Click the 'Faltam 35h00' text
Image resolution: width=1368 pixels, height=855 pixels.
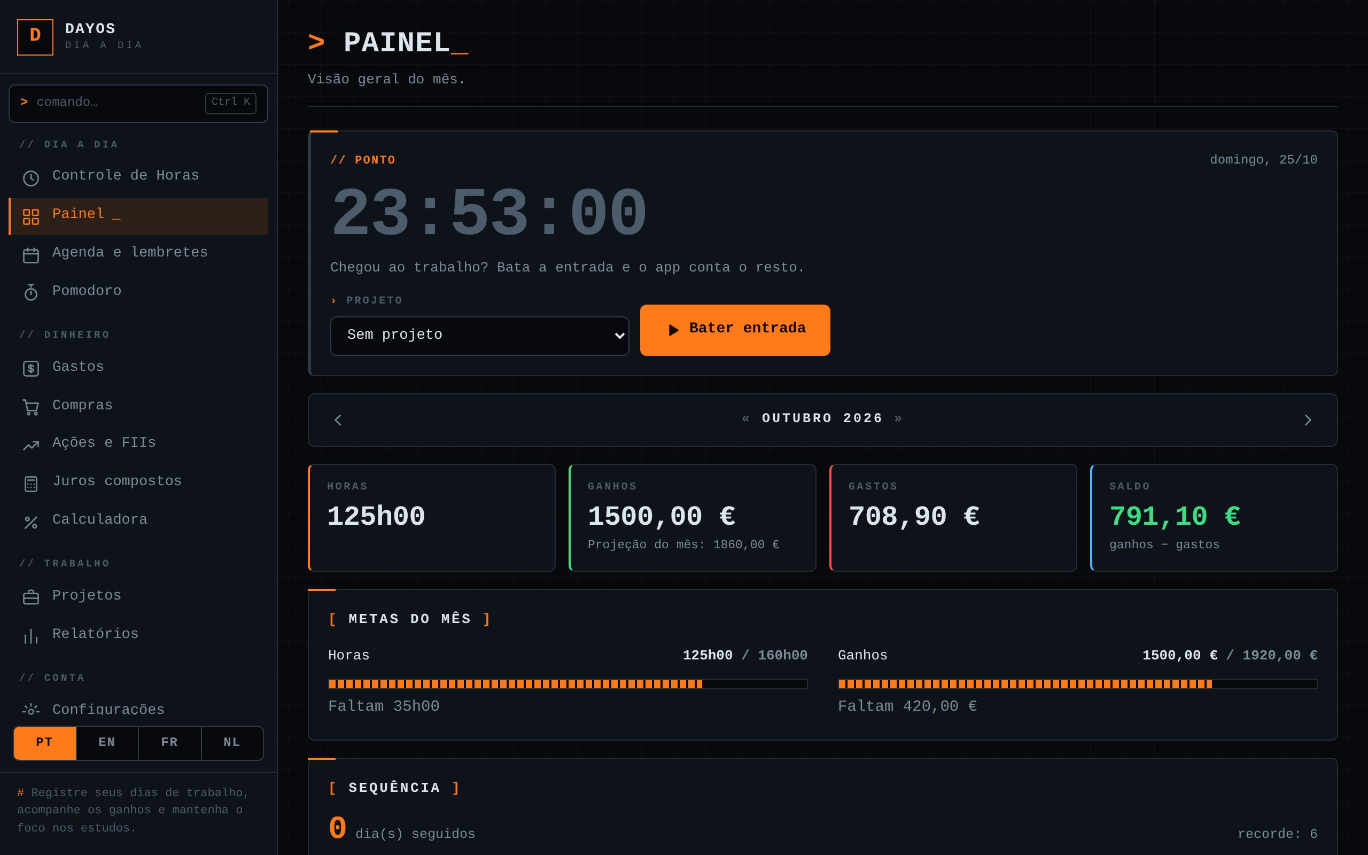tap(384, 706)
